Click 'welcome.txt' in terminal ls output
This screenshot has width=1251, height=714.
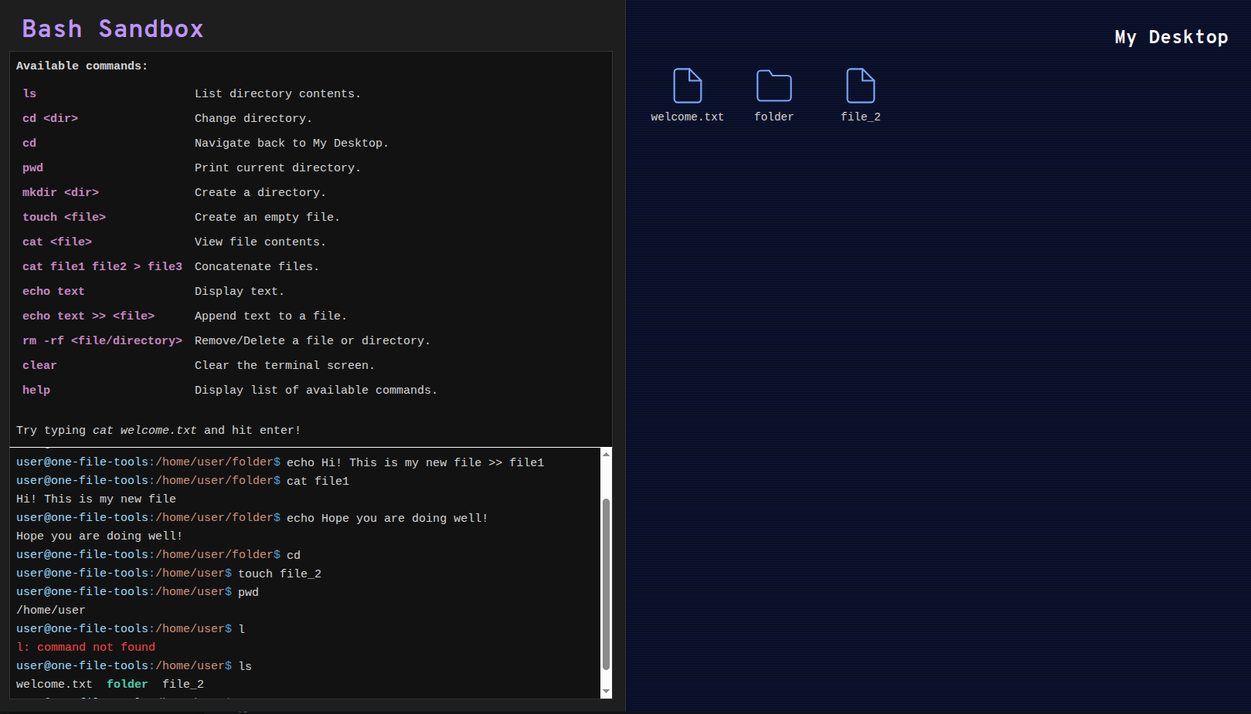54,684
